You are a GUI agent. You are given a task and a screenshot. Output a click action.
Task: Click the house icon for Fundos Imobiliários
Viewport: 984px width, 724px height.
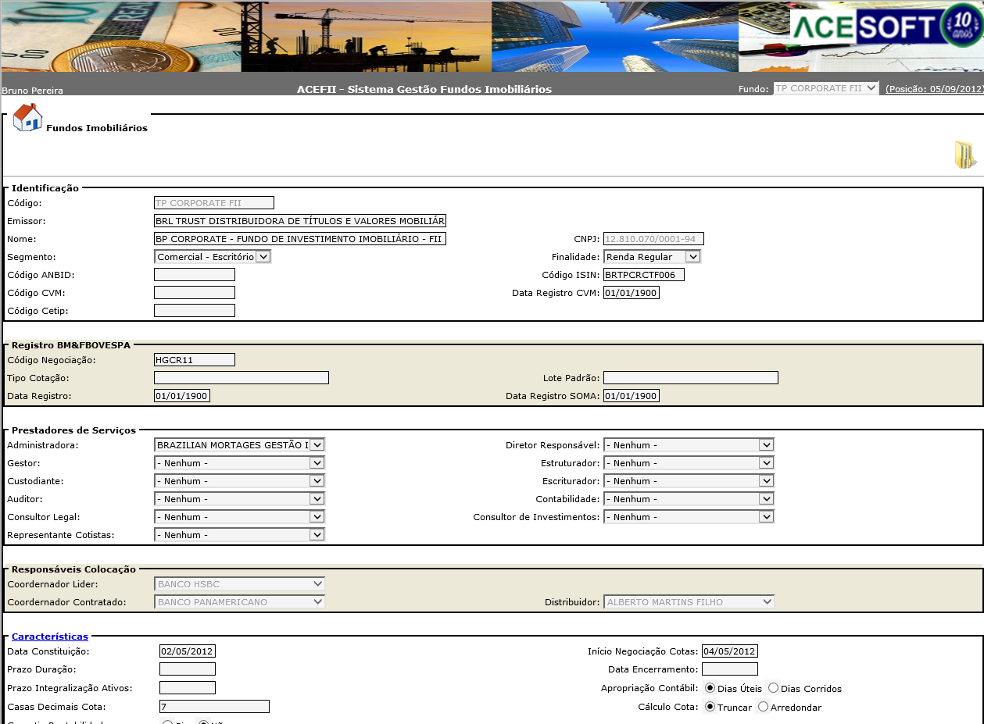point(27,117)
